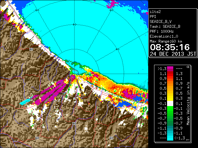
Task: Click the 08:35:16 timestamp
Action: coord(170,47)
